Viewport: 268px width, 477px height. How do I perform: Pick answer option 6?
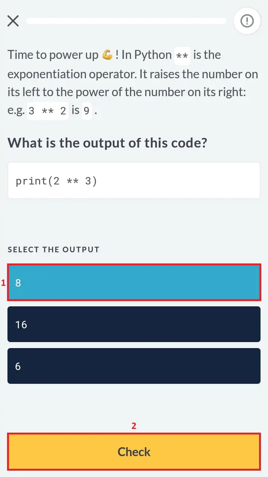pyautogui.click(x=134, y=366)
